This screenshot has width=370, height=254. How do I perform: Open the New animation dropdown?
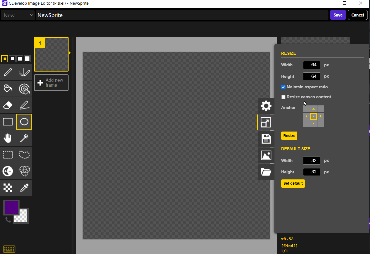18,15
